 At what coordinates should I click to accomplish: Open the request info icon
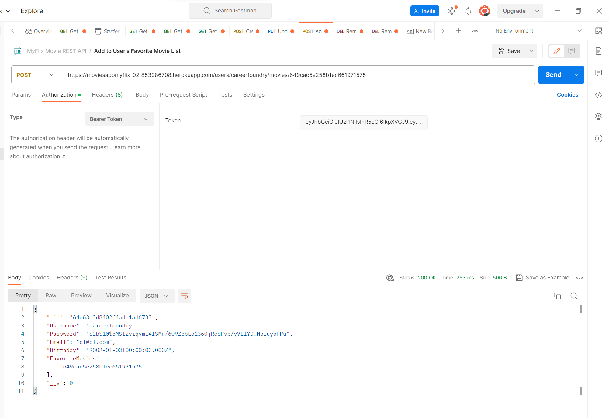(x=599, y=139)
